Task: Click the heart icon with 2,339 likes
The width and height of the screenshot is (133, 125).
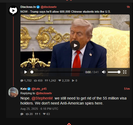Action: (60, 81)
